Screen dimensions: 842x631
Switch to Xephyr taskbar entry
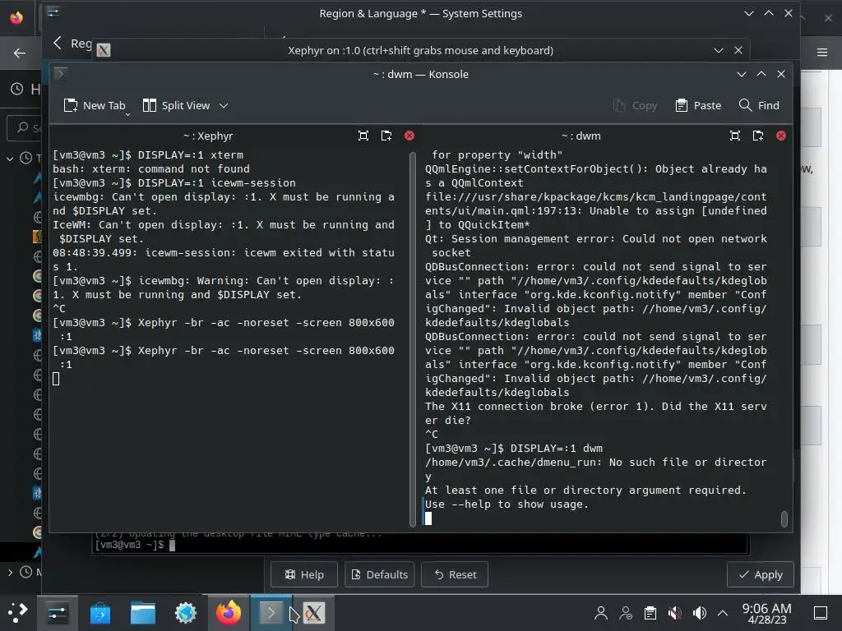click(x=313, y=613)
